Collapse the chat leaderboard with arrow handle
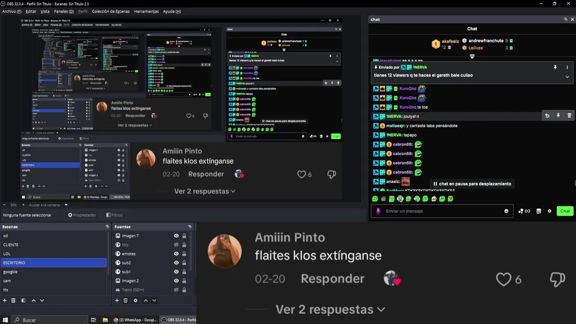This screenshot has width=576, height=324. pos(472,57)
